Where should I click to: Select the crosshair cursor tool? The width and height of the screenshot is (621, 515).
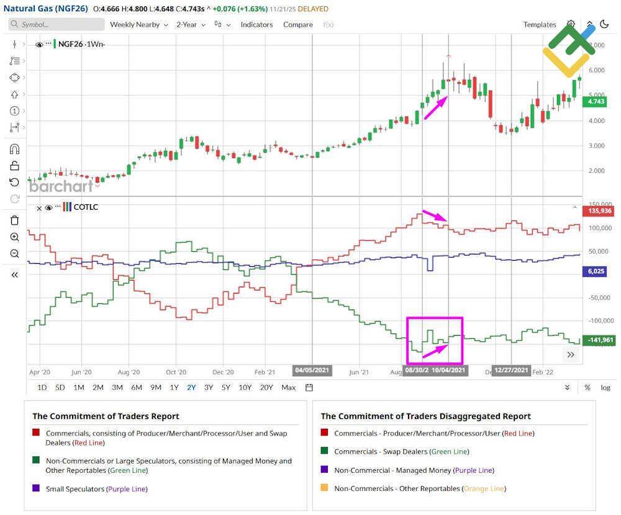(x=14, y=44)
